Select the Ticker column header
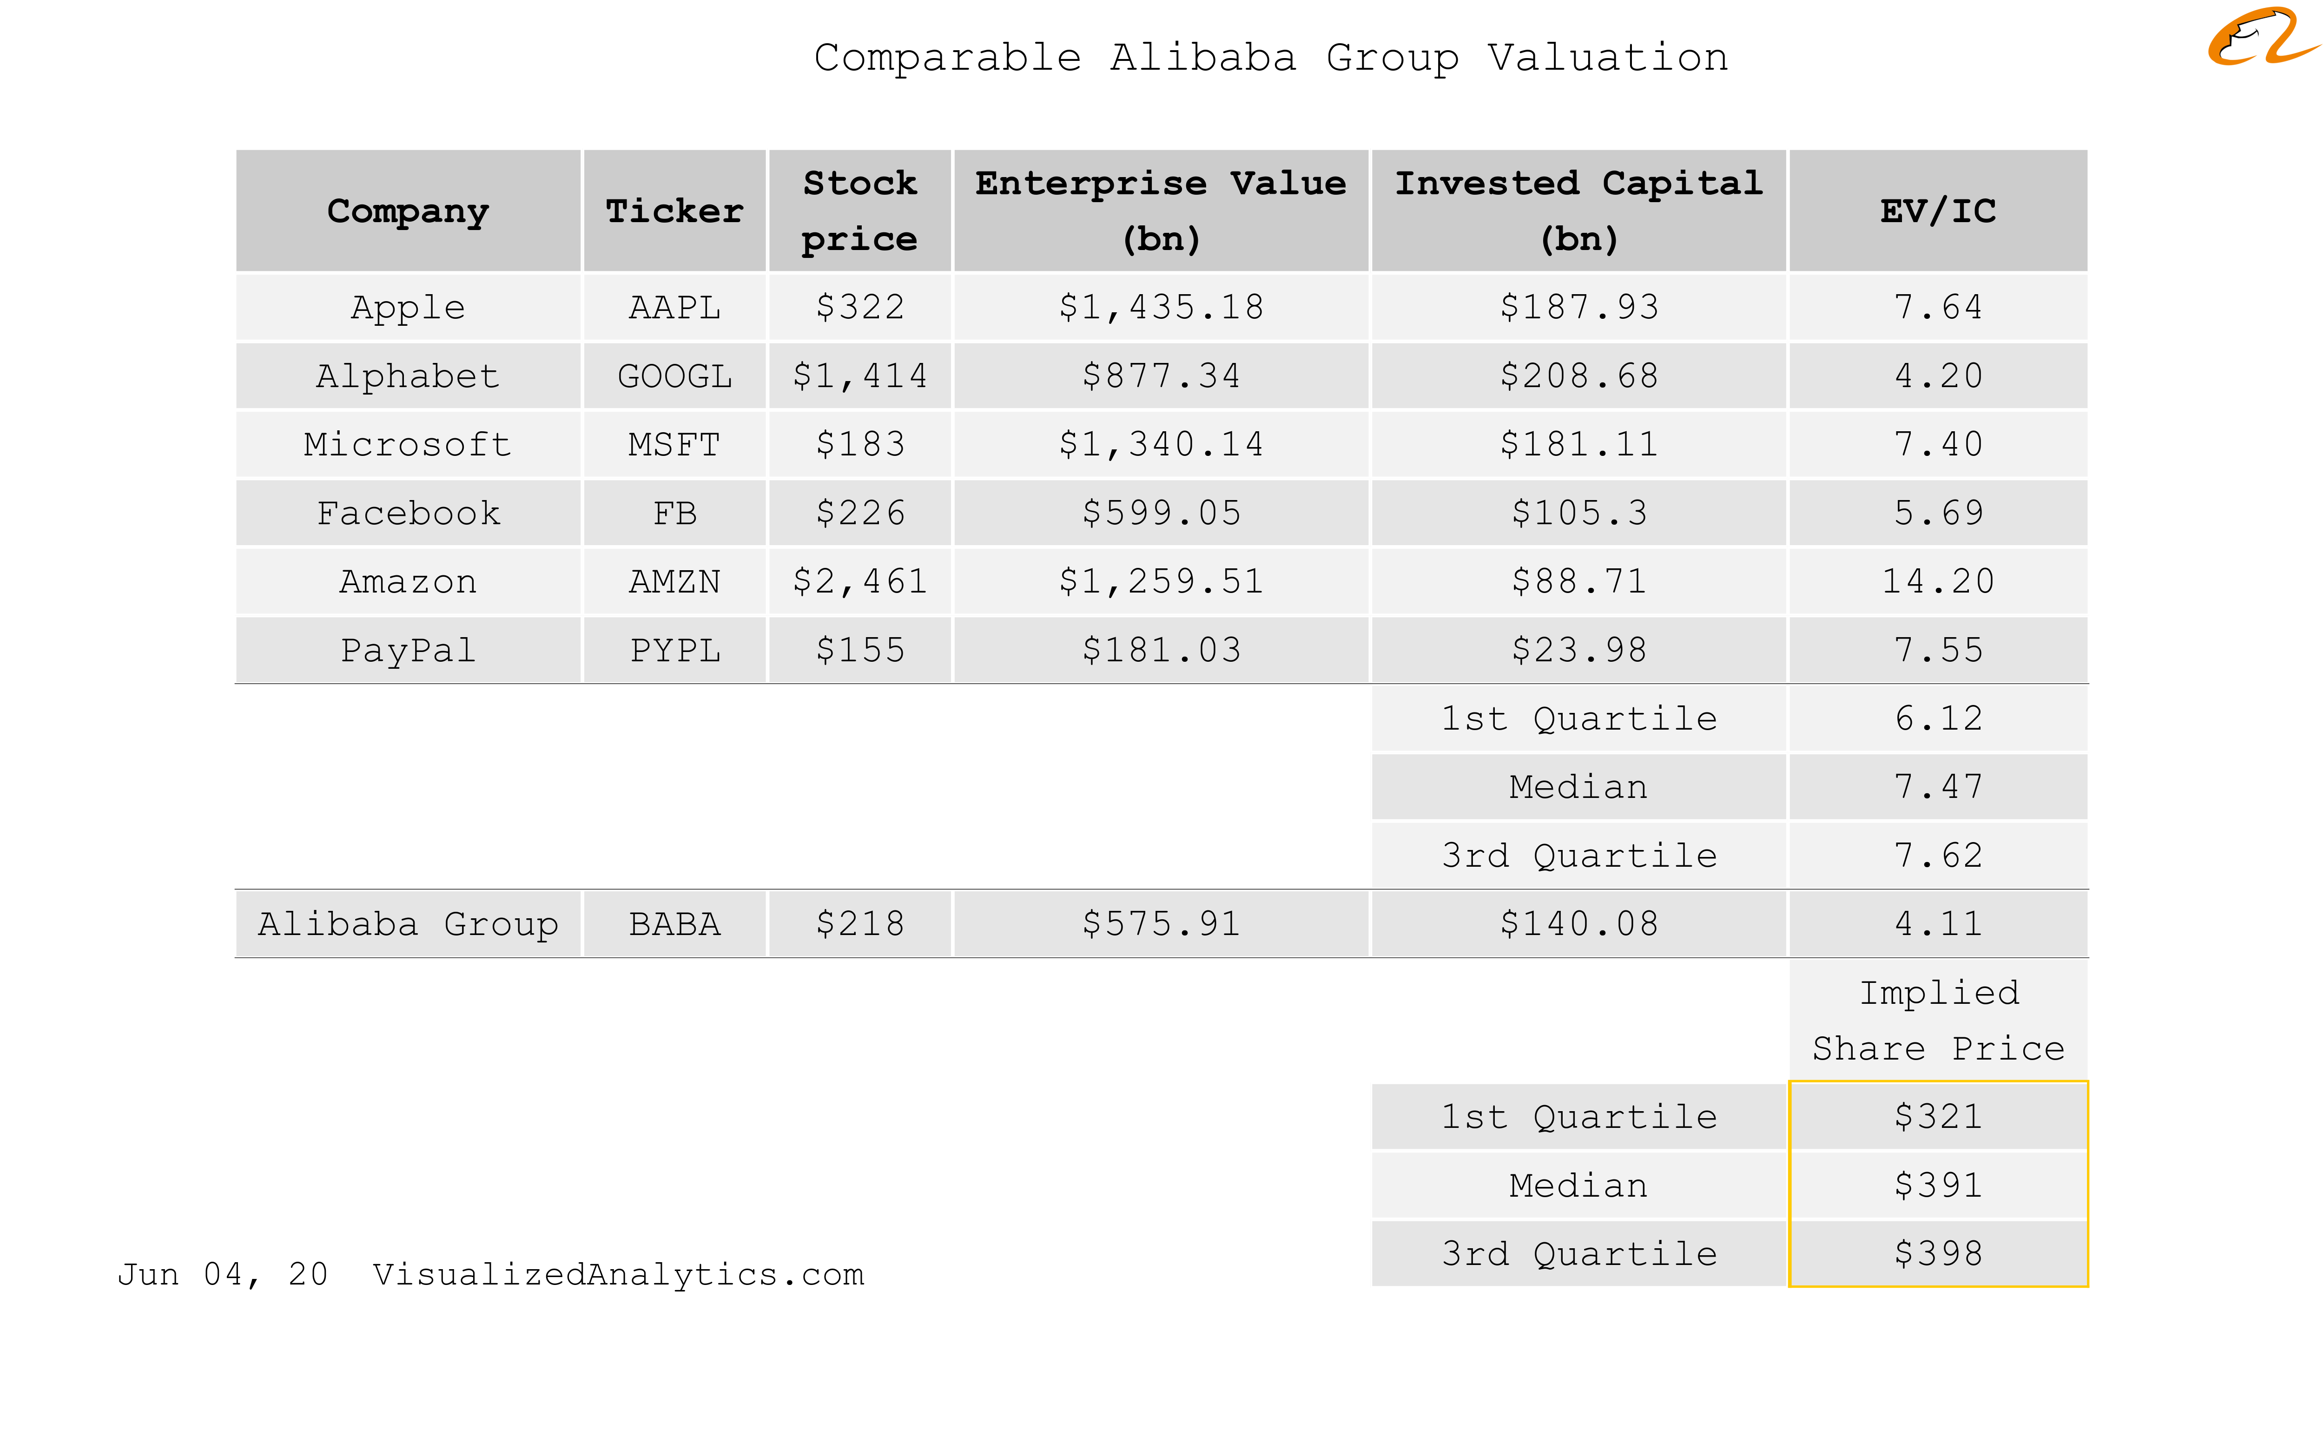 coord(674,211)
